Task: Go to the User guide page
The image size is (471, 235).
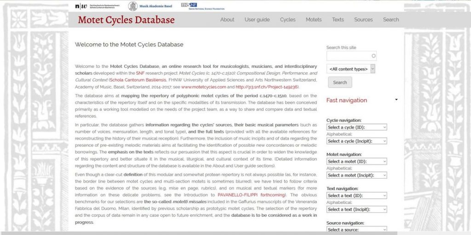Action: [257, 20]
